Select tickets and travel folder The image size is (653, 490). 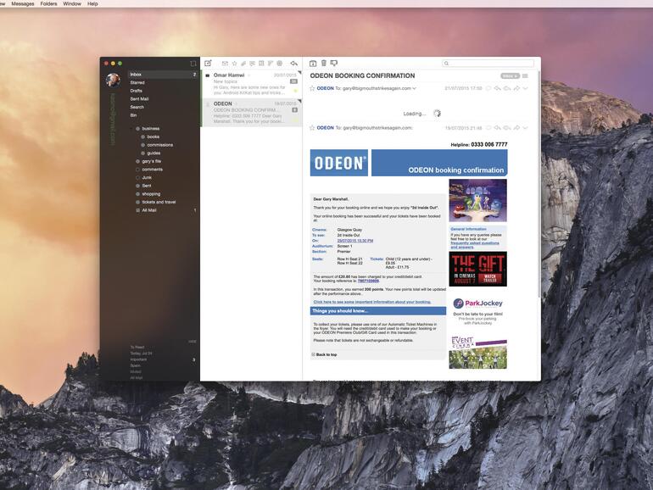159,202
